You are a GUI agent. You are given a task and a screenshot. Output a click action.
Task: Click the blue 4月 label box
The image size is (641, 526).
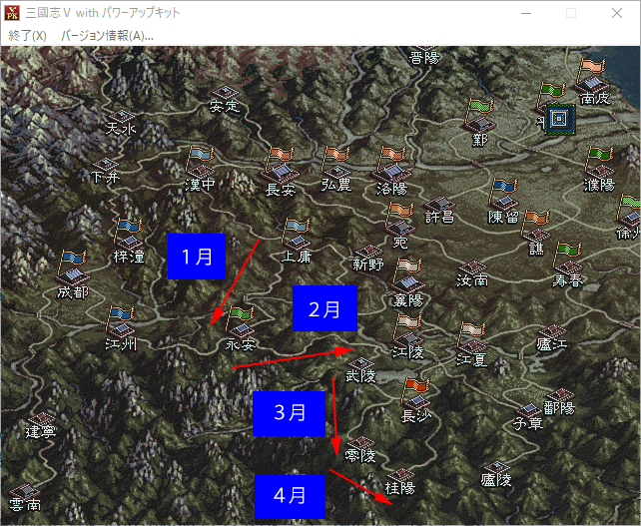point(290,495)
